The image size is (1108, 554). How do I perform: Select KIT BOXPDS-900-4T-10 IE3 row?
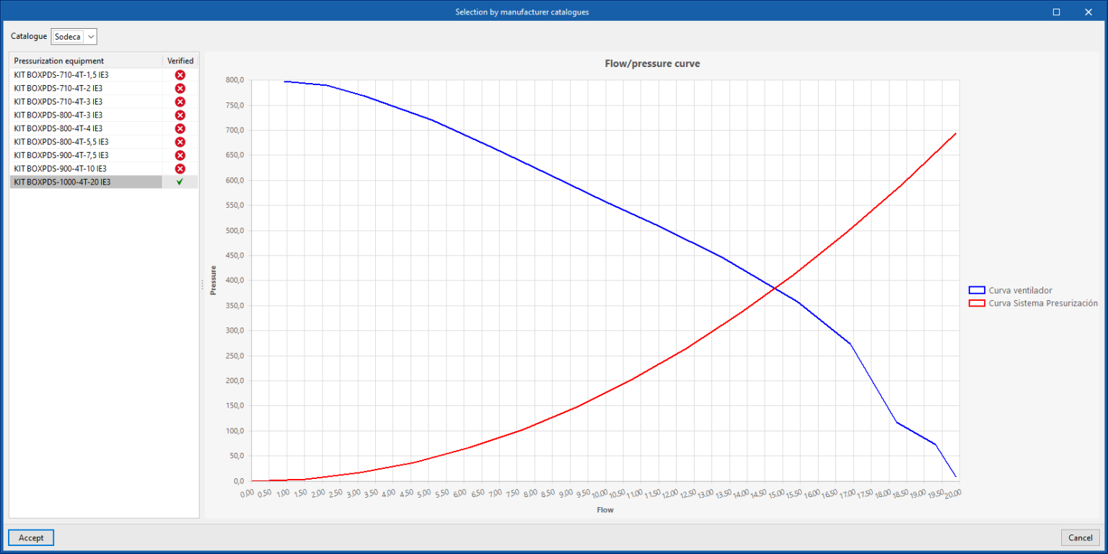[104, 168]
